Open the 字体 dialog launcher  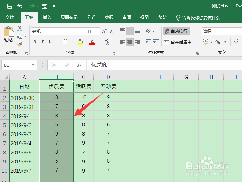[114, 53]
